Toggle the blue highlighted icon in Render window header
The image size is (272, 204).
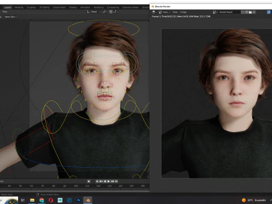coord(269,12)
